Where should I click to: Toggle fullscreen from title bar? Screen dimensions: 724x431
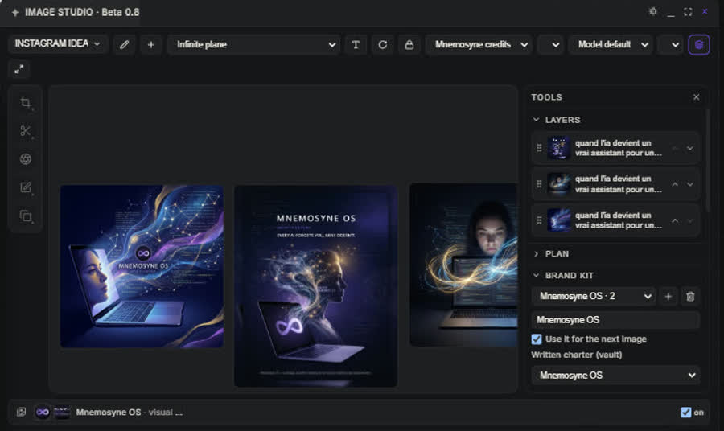click(688, 11)
